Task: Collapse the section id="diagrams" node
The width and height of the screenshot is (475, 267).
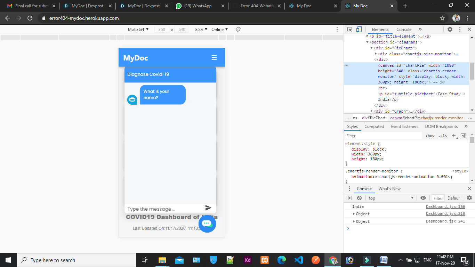Action: click(x=367, y=42)
